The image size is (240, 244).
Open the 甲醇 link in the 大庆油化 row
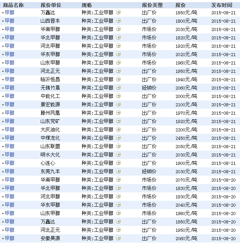pos(10,130)
